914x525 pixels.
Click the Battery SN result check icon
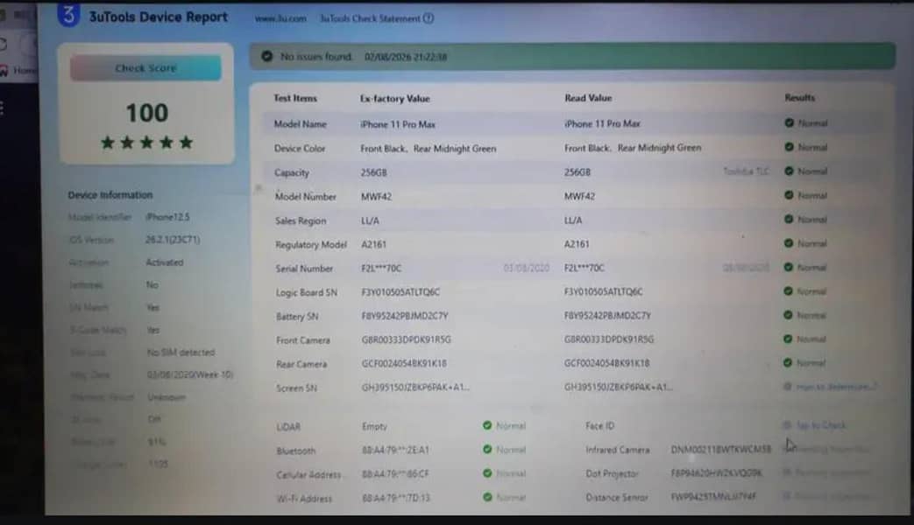[x=788, y=315]
